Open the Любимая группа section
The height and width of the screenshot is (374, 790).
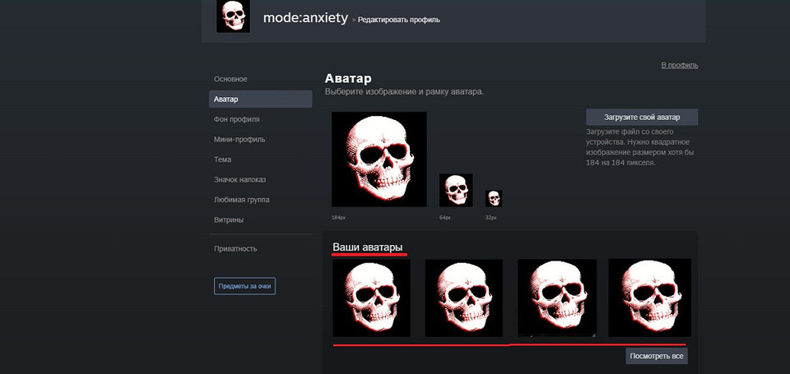[241, 200]
